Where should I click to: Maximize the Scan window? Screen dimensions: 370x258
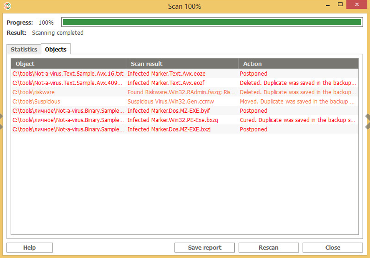coord(340,5)
